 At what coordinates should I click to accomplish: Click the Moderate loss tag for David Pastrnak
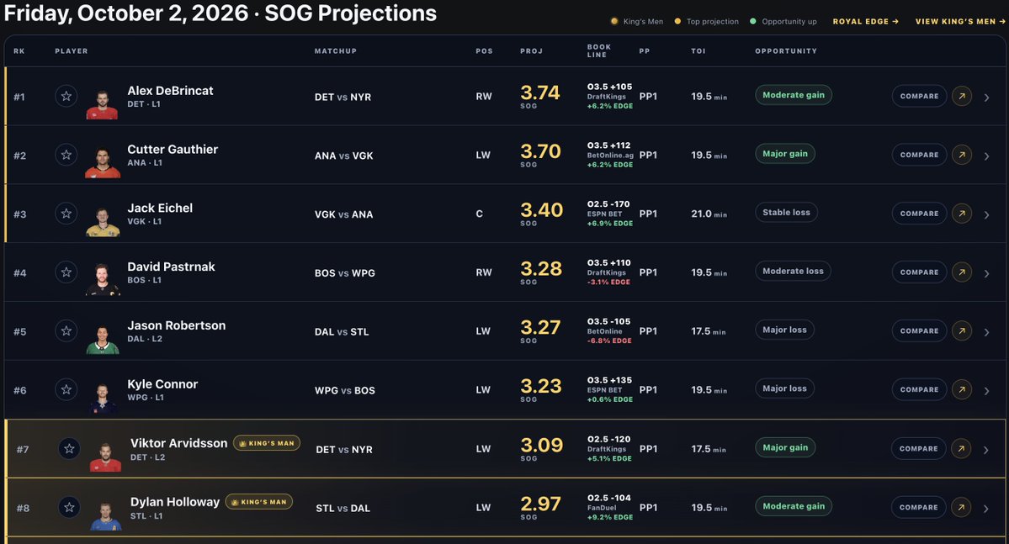pyautogui.click(x=793, y=271)
